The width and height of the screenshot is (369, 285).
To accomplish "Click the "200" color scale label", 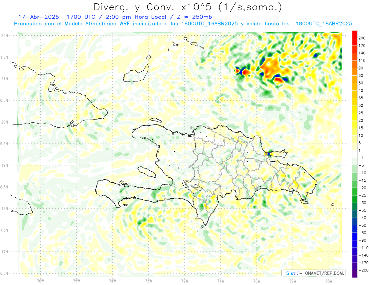I will [363, 38].
